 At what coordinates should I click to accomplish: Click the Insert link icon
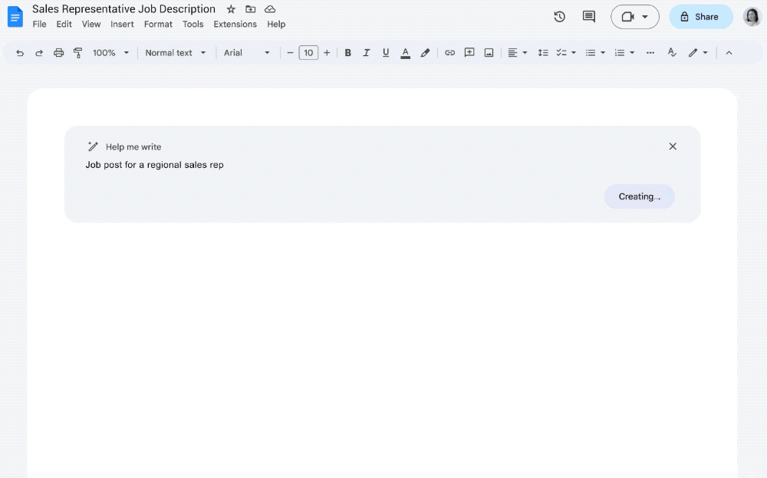450,53
